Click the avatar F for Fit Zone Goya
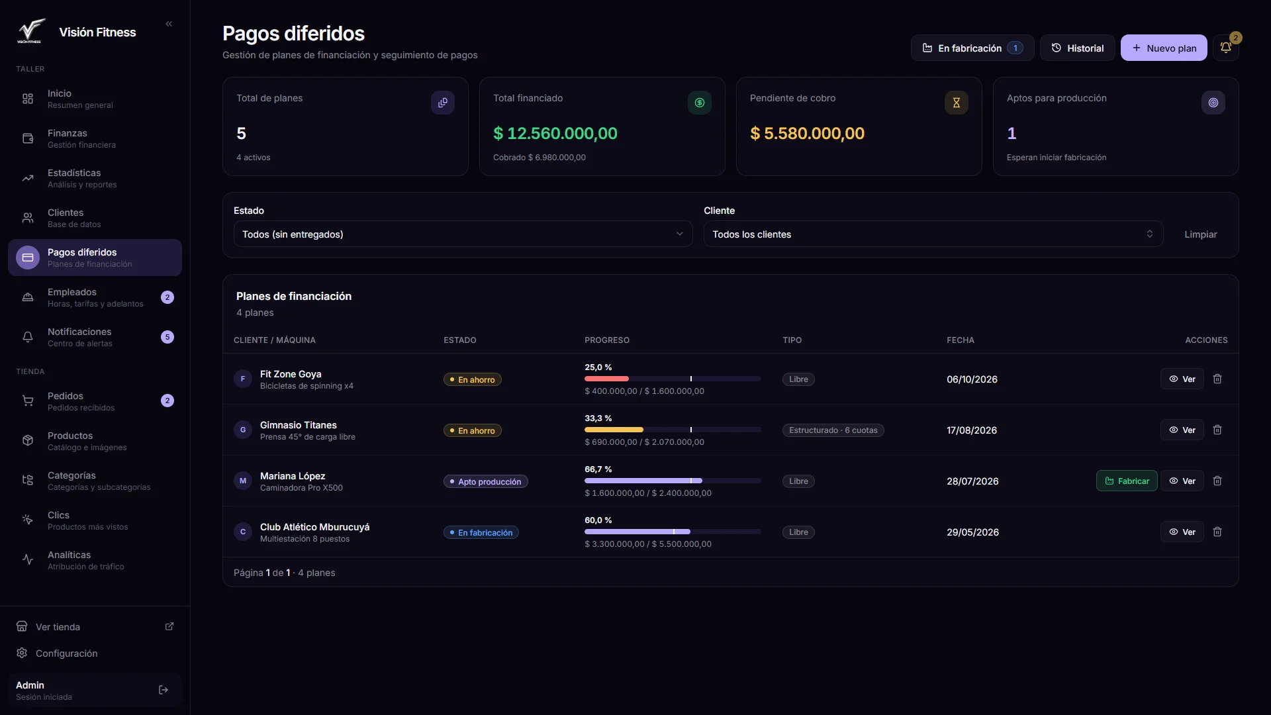Viewport: 1271px width, 715px height. [x=243, y=379]
